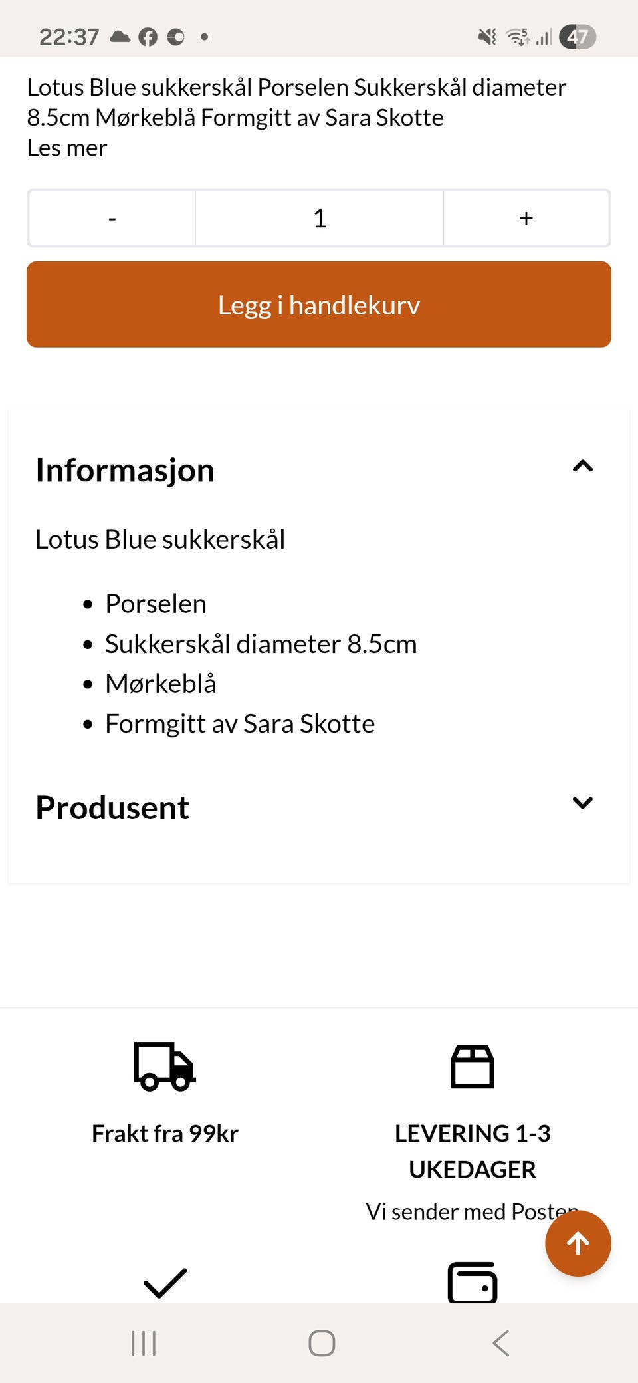Collapse the Informasjon section chevron
The image size is (638, 1383).
click(583, 466)
